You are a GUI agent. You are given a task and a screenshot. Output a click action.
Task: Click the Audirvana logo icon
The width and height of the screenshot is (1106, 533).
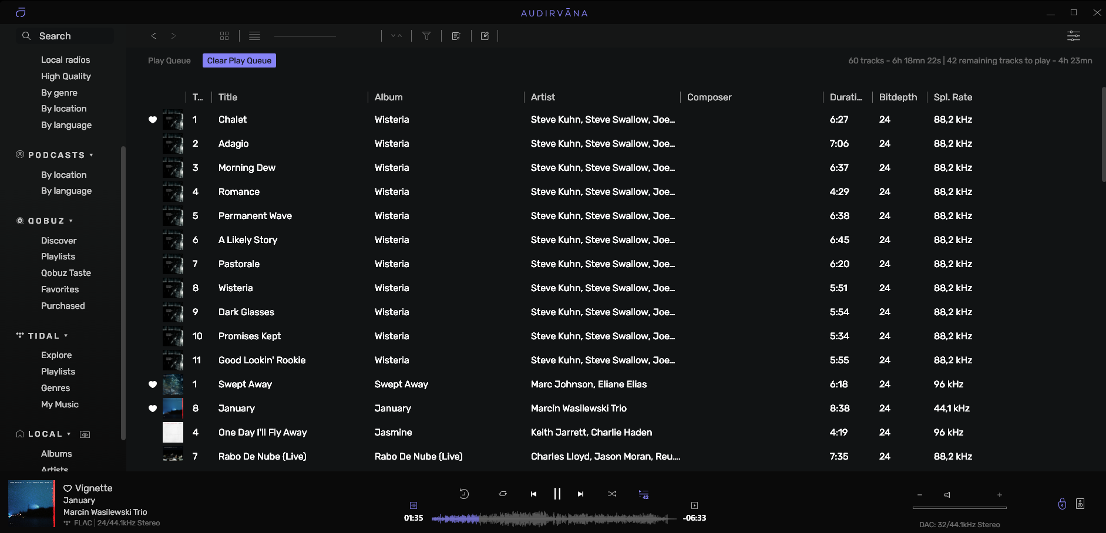21,12
